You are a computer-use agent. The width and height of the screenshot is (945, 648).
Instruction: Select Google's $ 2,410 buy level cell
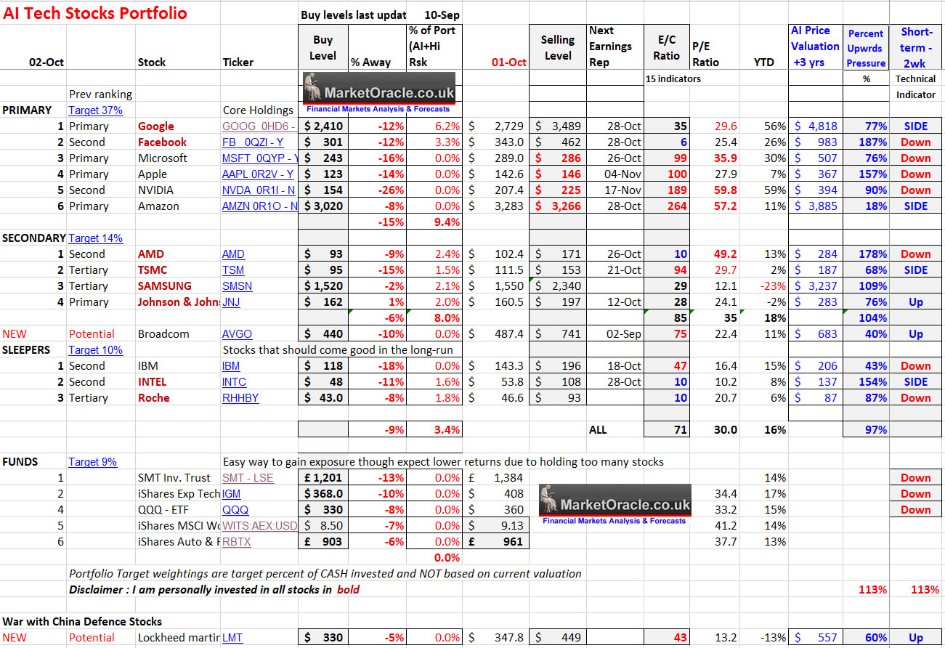[323, 126]
